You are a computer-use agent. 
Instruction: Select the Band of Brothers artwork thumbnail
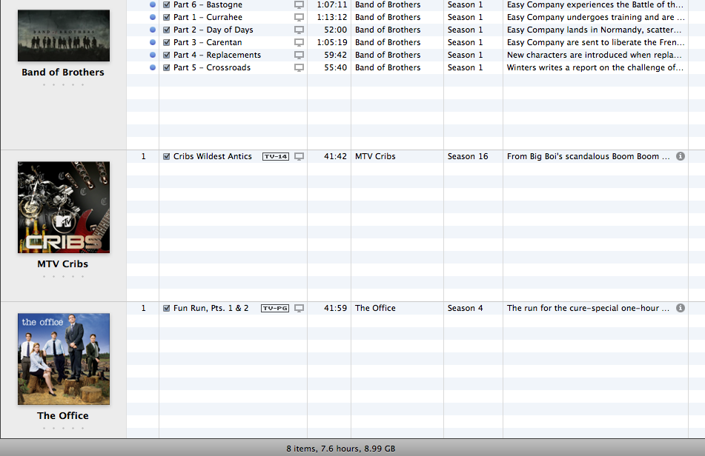point(64,36)
